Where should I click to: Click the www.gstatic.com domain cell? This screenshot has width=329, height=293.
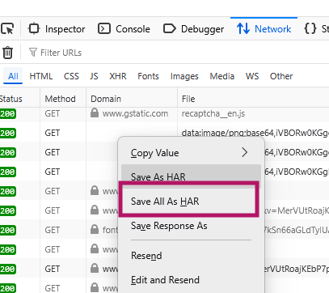pyautogui.click(x=132, y=113)
